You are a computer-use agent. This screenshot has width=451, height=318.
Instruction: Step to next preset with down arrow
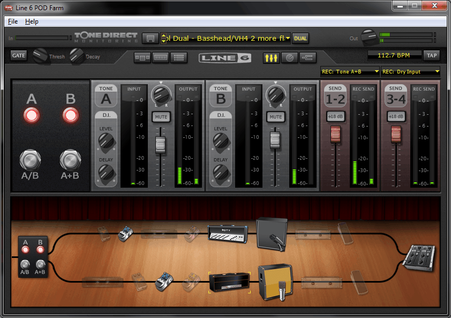164,41
